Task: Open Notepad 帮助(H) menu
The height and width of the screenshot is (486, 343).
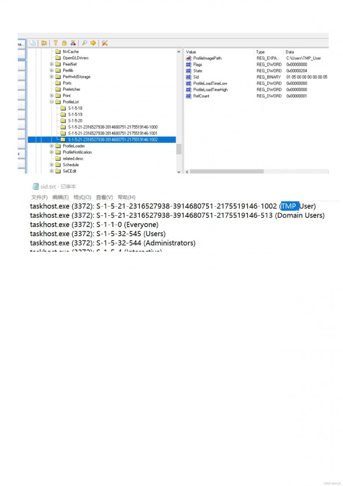Action: pyautogui.click(x=126, y=197)
